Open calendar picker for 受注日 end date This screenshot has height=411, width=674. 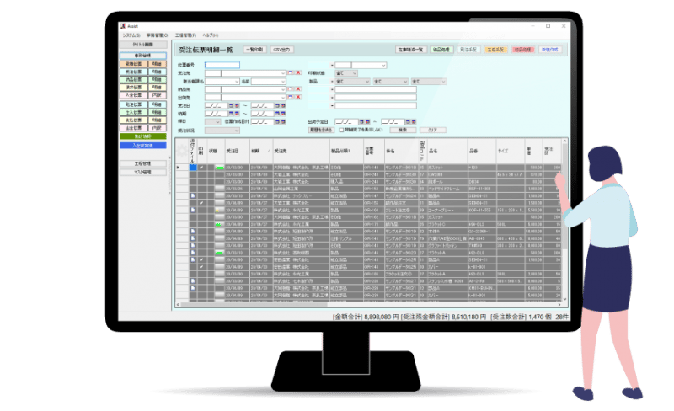(x=277, y=105)
